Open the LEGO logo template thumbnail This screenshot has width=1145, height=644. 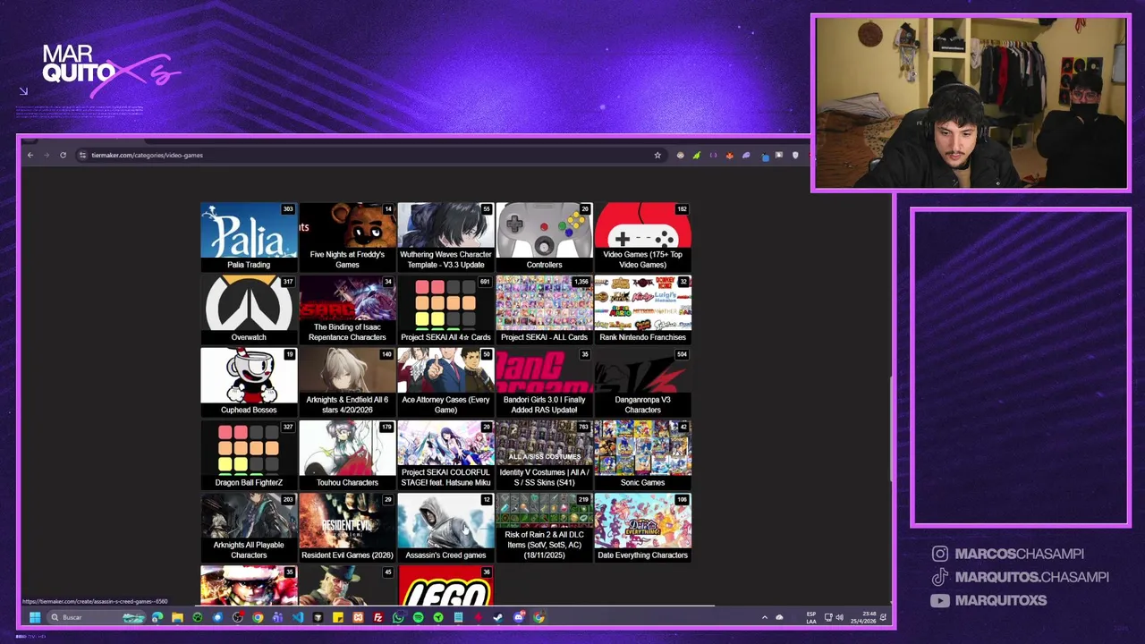445,586
